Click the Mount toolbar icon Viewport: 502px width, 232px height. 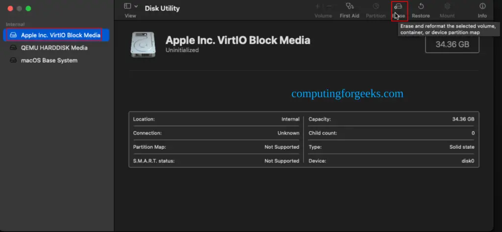click(x=447, y=6)
